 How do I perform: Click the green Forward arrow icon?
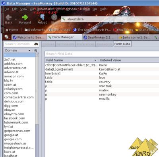[25, 18]
